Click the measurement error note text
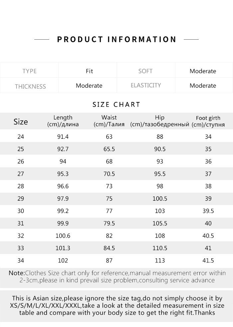This screenshot has height=327, width=233. 116,277
